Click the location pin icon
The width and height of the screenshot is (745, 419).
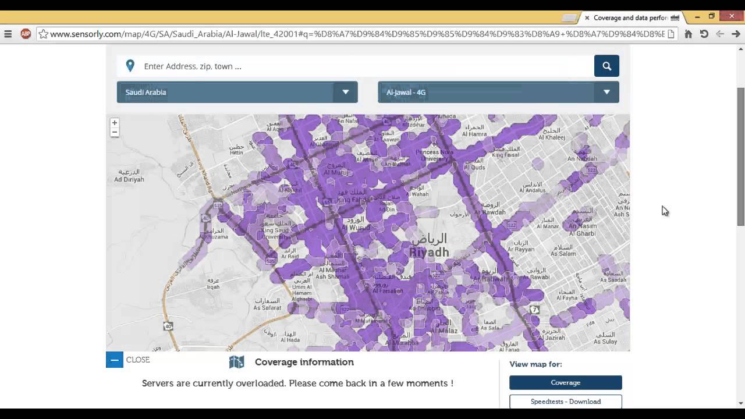click(x=130, y=66)
